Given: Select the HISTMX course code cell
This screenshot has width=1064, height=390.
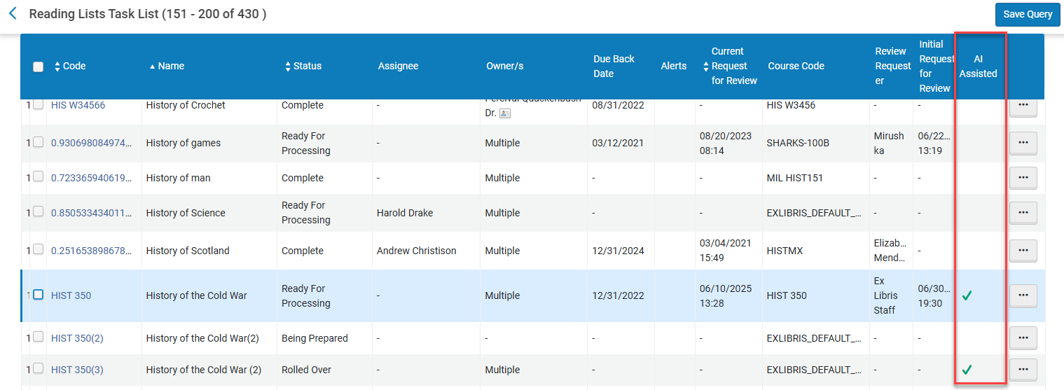Looking at the screenshot, I should 785,251.
